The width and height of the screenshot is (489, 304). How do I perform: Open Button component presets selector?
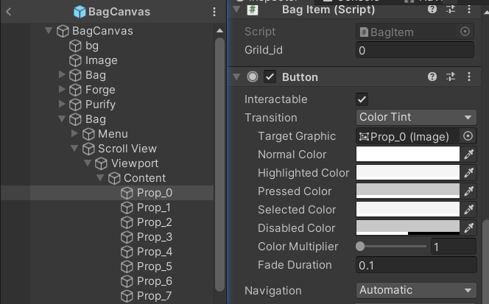pyautogui.click(x=451, y=77)
